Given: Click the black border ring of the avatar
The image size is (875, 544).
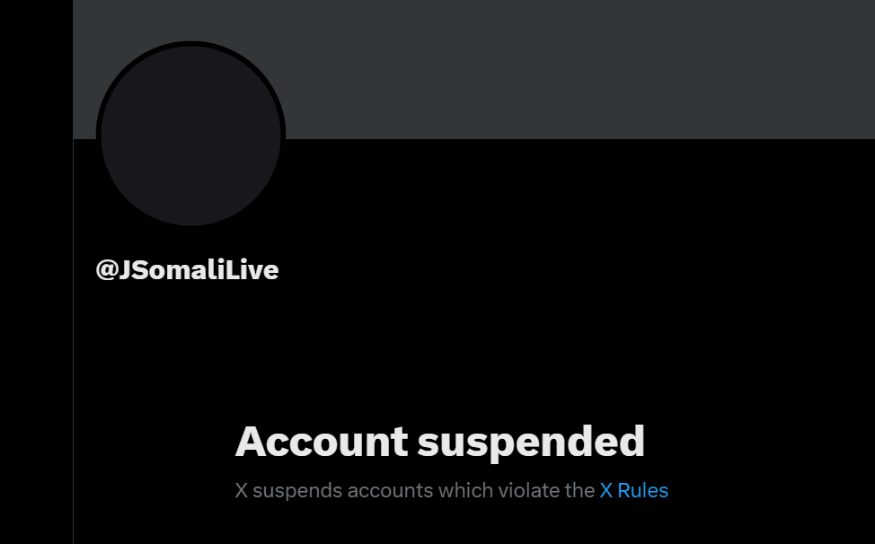Looking at the screenshot, I should [x=98, y=136].
